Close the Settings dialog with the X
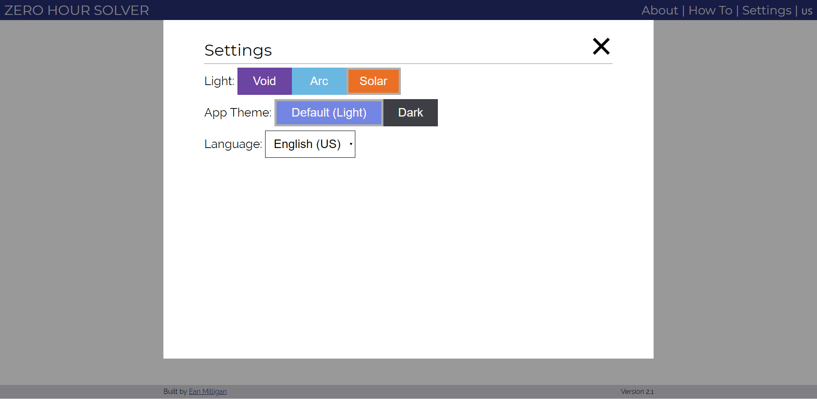817x399 pixels. pos(601,46)
